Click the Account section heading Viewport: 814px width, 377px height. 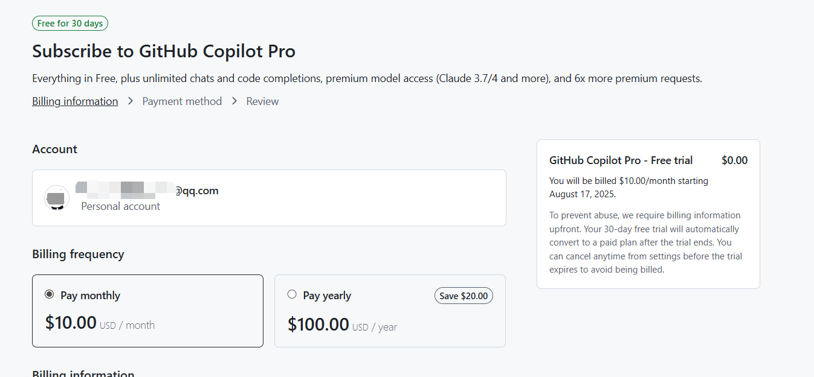[x=54, y=149]
